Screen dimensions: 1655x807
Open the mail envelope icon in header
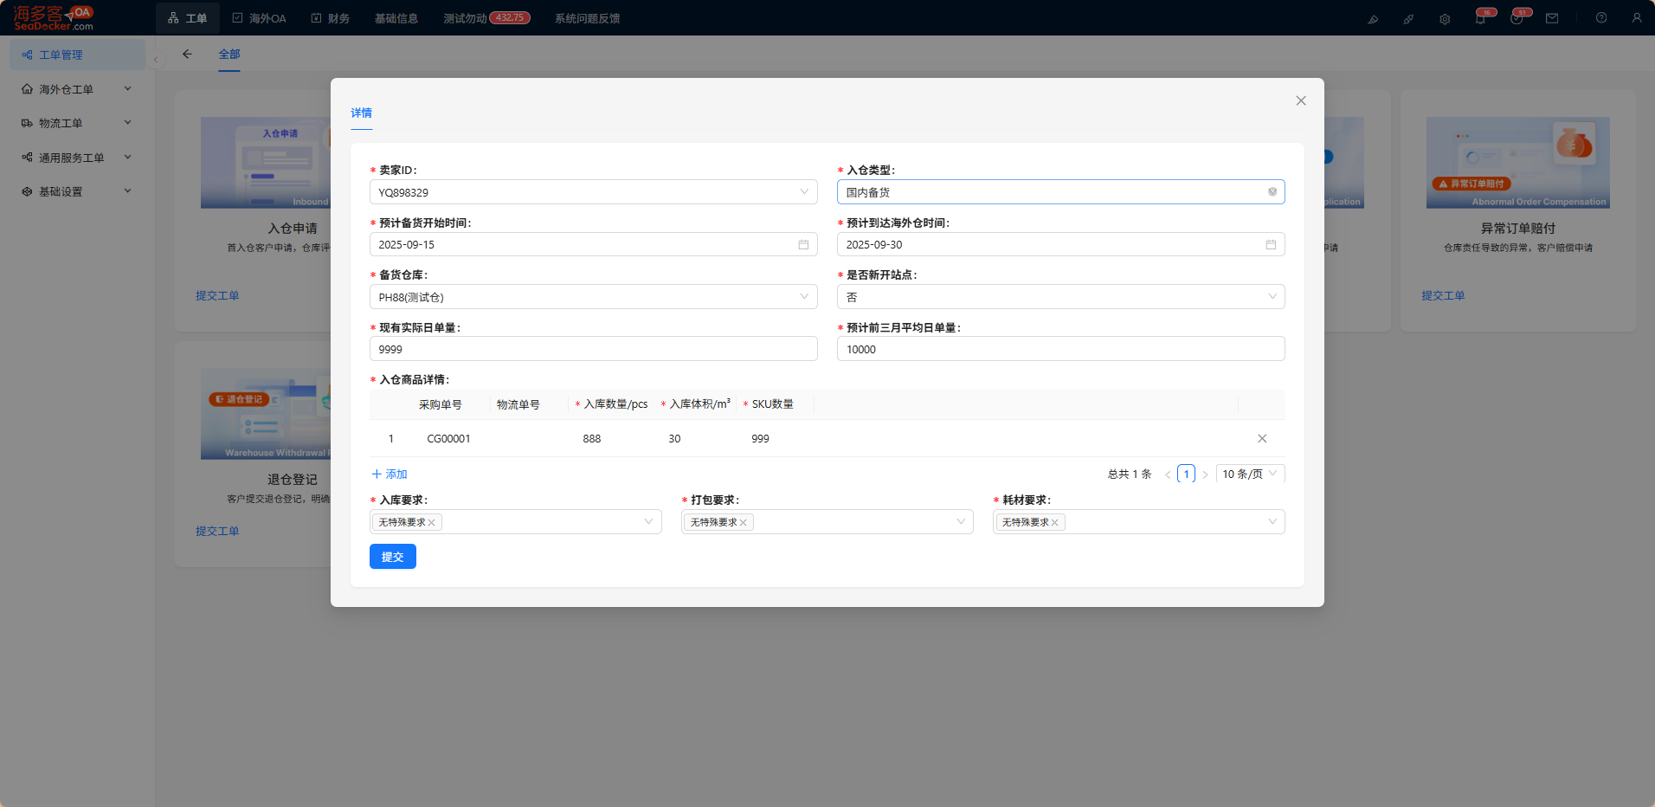click(1552, 18)
